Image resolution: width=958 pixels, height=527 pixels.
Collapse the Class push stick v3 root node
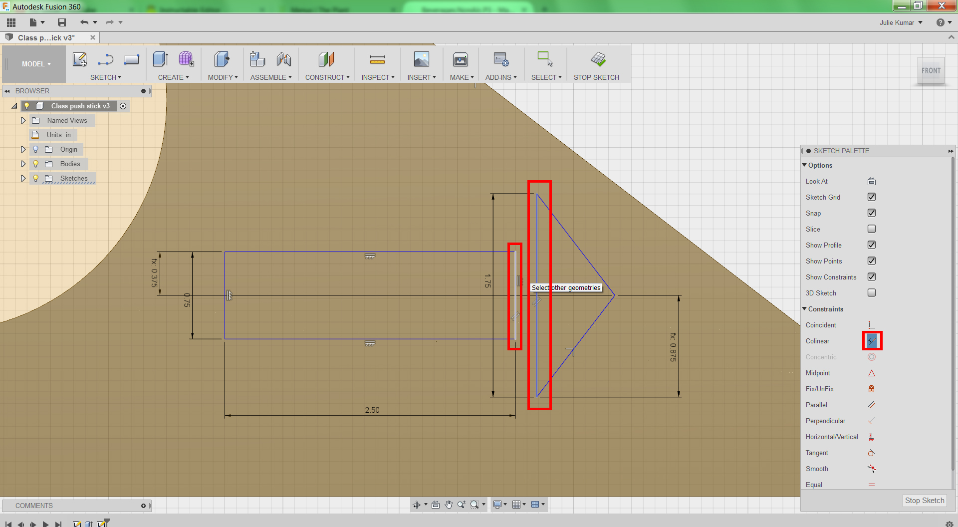(14, 106)
